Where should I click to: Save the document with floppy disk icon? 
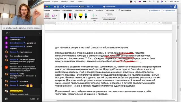[x=58, y=7]
